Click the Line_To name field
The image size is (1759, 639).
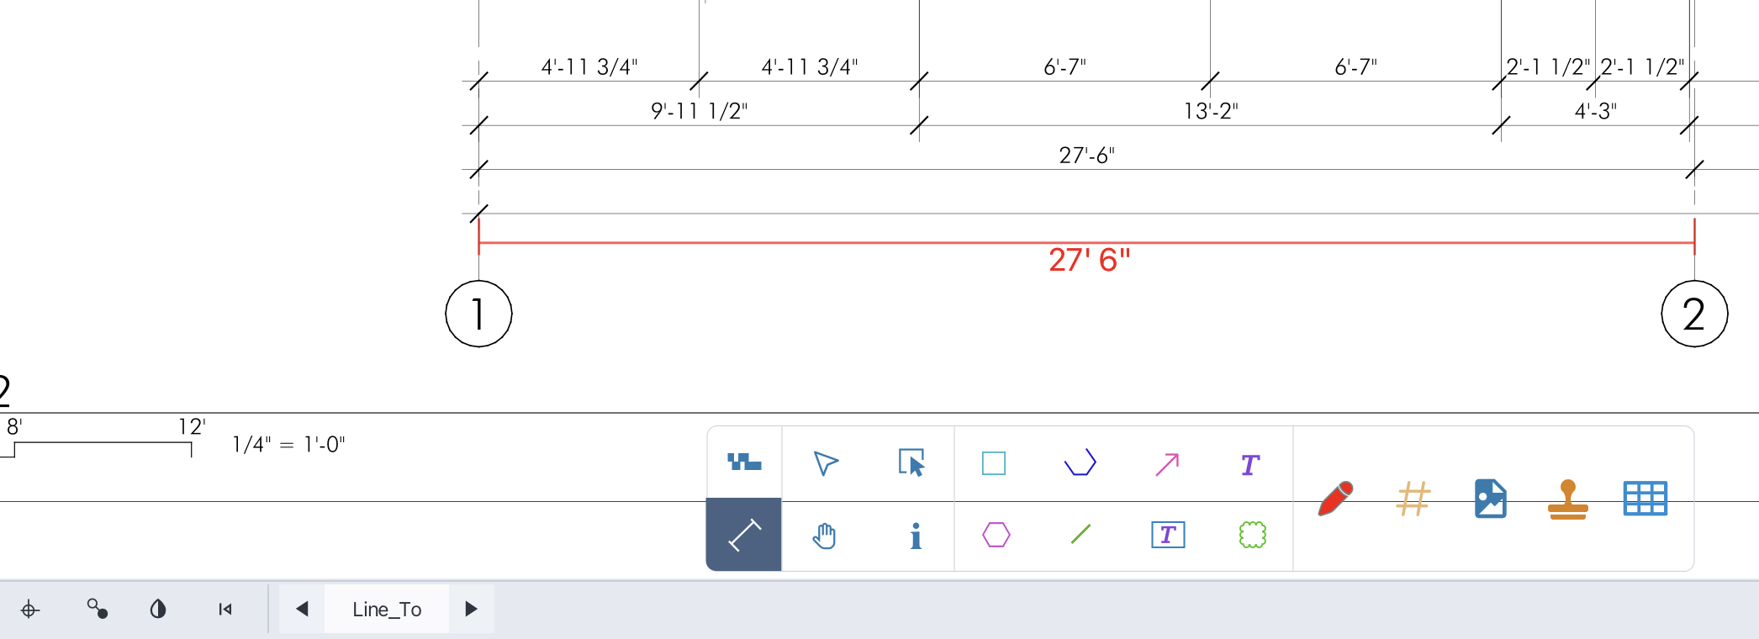[x=387, y=610]
